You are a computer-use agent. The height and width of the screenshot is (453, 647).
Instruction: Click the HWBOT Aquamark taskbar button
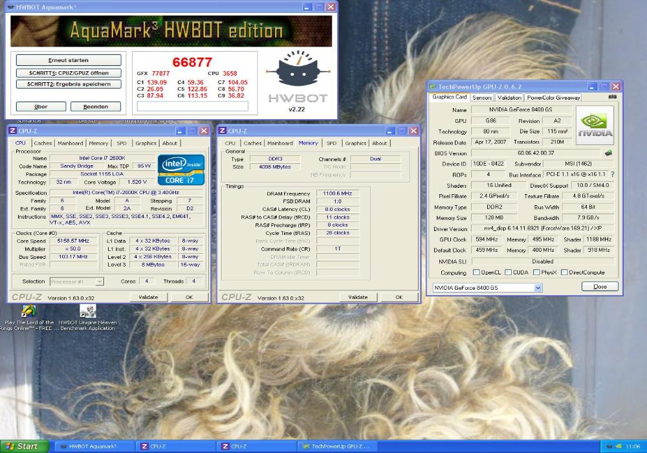94,447
